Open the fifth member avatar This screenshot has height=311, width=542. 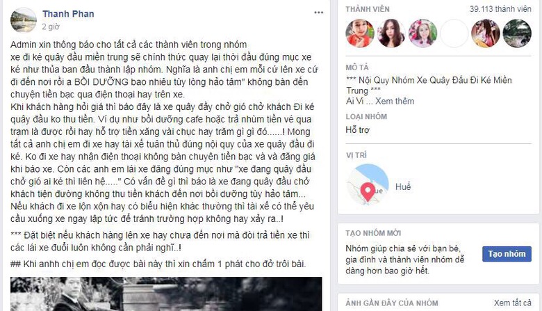pos(485,33)
